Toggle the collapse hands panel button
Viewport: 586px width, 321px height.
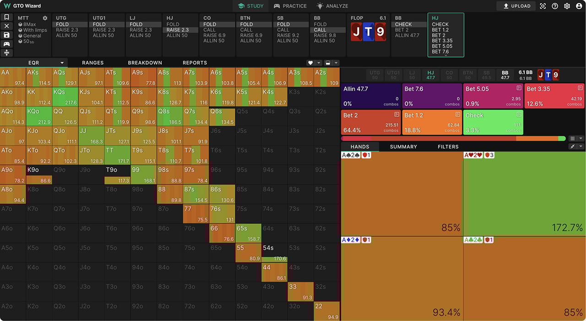point(572,147)
